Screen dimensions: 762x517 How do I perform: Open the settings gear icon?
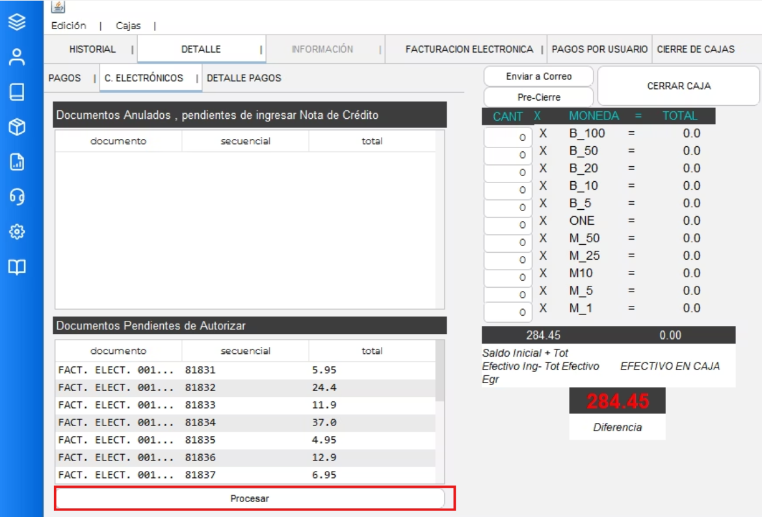17,232
